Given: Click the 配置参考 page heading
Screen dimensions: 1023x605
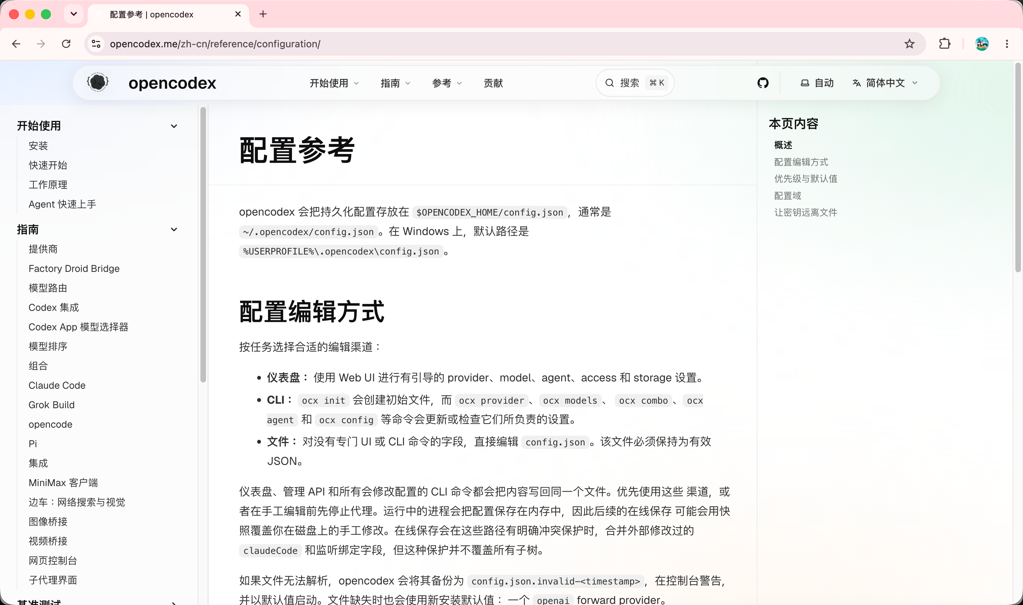Looking at the screenshot, I should (x=297, y=151).
